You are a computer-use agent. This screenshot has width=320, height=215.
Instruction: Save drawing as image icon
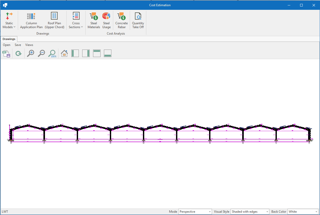(x=6, y=54)
